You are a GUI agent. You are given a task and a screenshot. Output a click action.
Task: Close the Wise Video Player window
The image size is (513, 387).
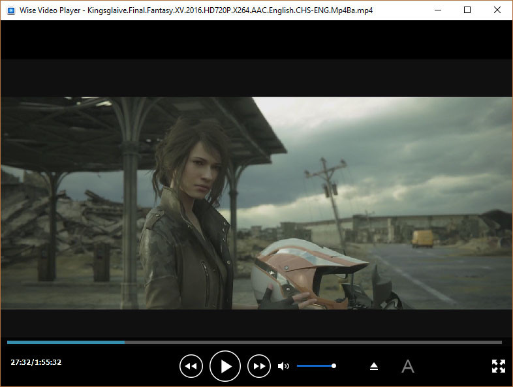(497, 10)
